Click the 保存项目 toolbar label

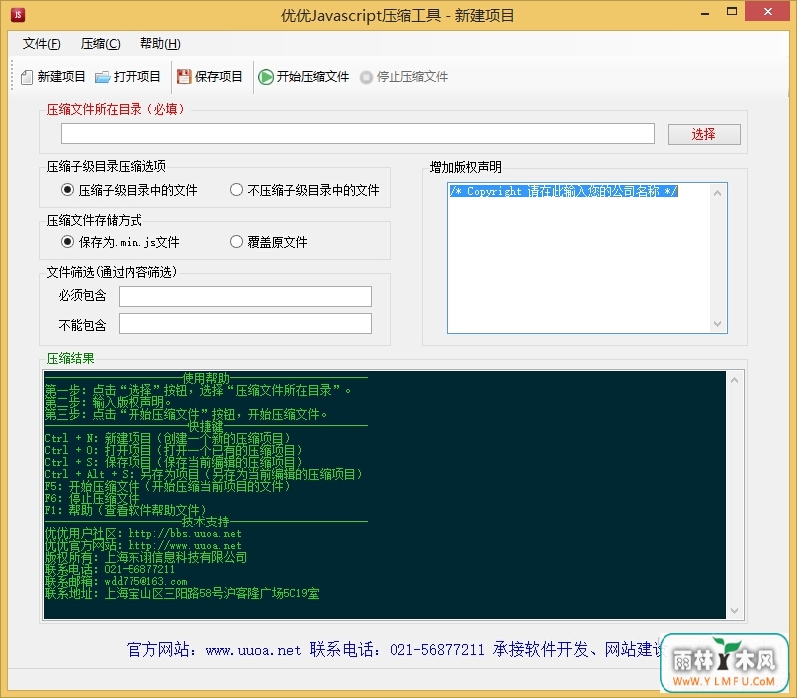click(x=218, y=77)
